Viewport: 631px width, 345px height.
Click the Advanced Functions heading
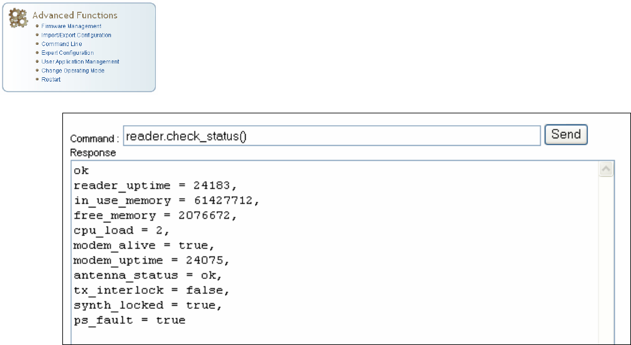click(75, 16)
